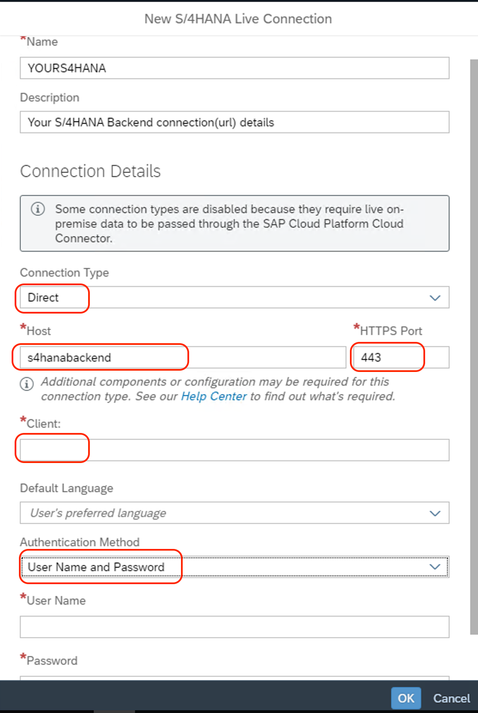Screen dimensions: 478x713
Task: Click the empty User Name field
Action: (x=235, y=627)
